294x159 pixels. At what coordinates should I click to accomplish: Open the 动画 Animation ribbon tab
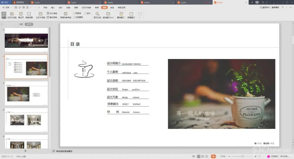[76, 8]
